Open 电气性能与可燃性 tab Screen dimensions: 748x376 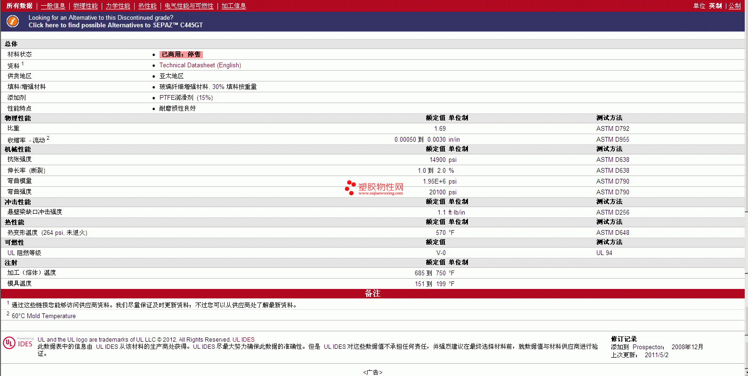[189, 6]
